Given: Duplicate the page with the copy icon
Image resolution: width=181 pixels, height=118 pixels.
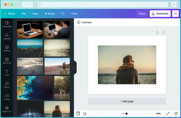Looking at the screenshot, I should pyautogui.click(x=158, y=33).
